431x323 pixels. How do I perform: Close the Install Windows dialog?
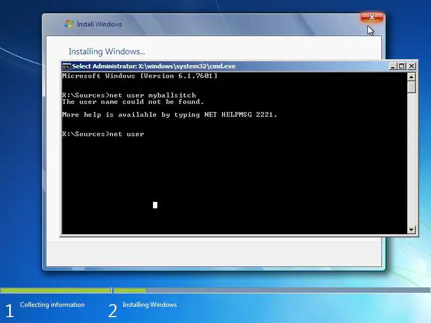click(x=372, y=17)
